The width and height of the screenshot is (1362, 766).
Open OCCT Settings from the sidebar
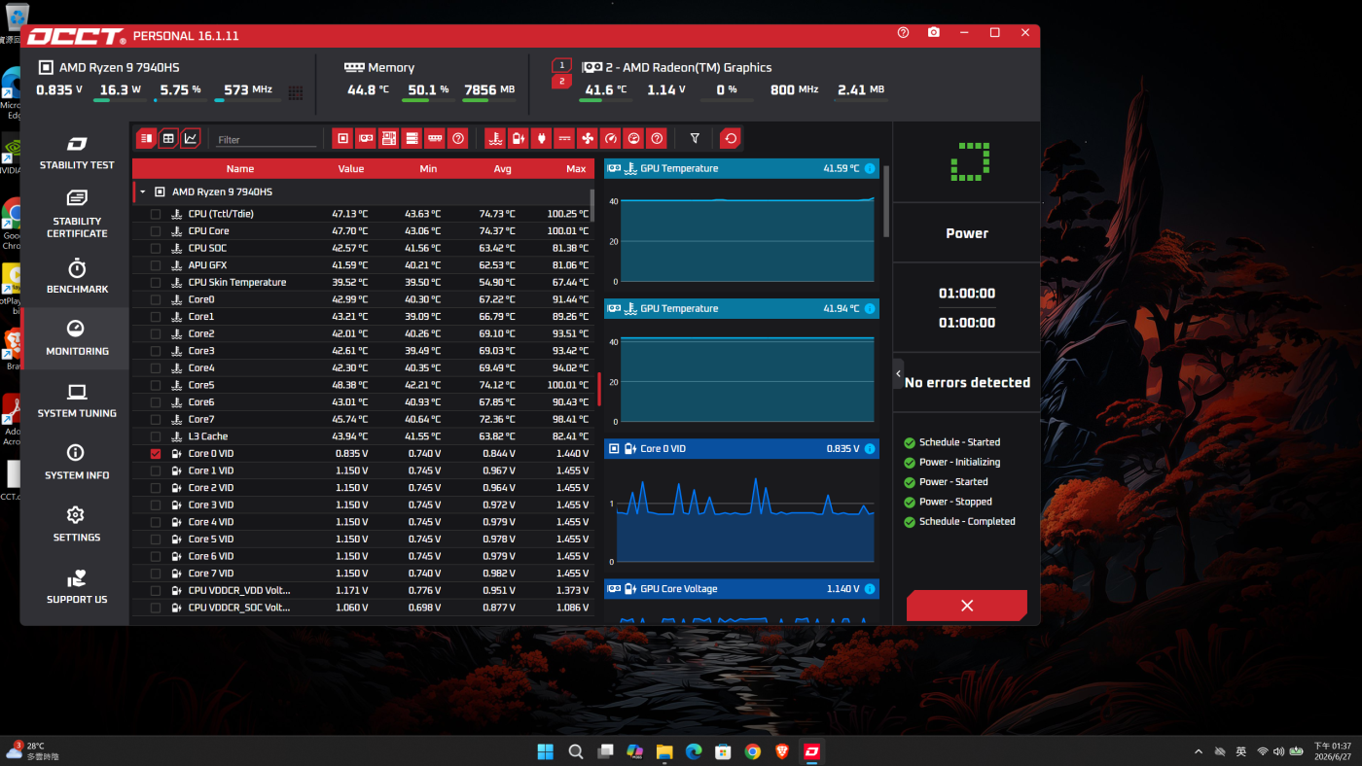coord(77,525)
